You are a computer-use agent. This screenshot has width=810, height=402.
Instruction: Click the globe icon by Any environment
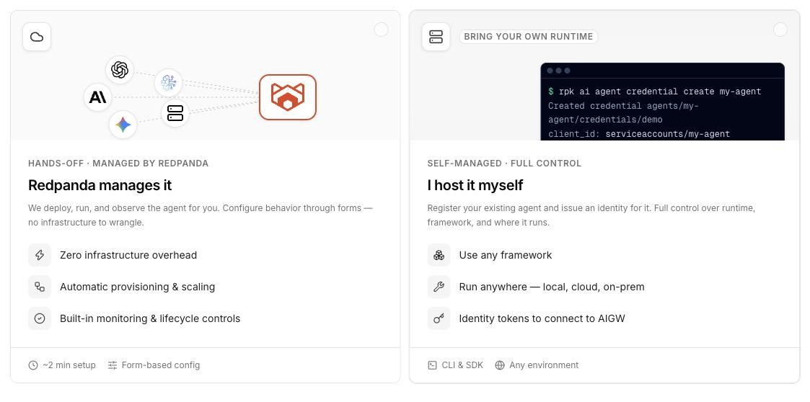coord(500,365)
